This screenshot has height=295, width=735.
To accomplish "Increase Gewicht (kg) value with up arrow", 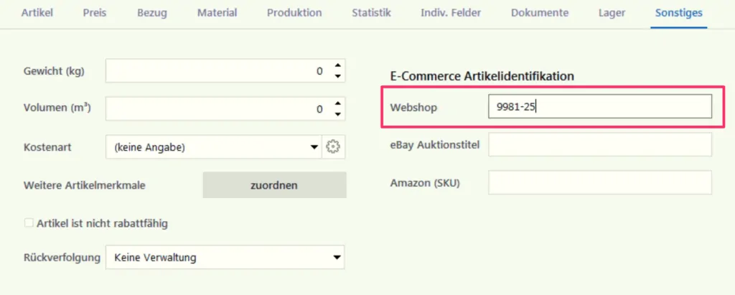I will (x=337, y=65).
